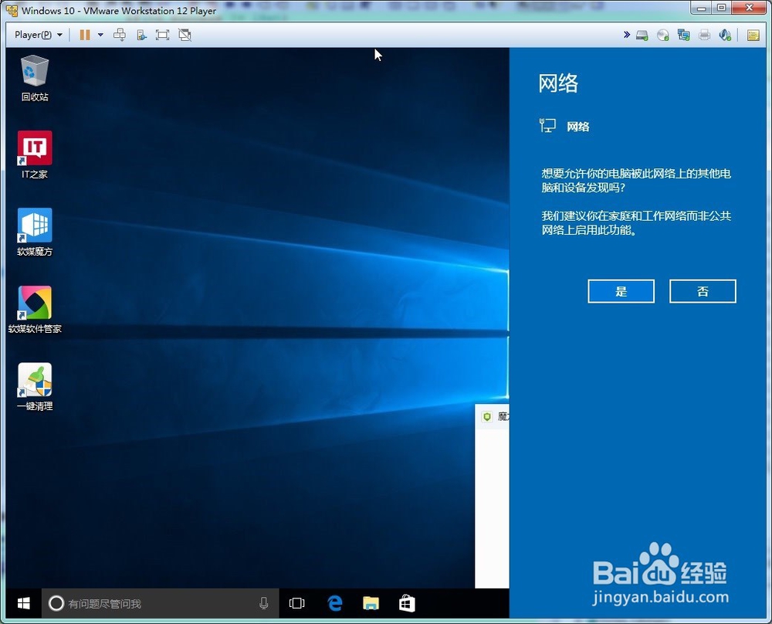Click the CD/DVD drive device icon
Viewport: 772px width, 624px height.
(x=663, y=35)
